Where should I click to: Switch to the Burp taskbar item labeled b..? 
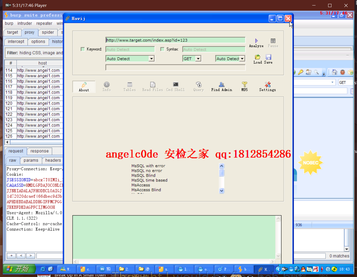pyautogui.click(x=244, y=269)
